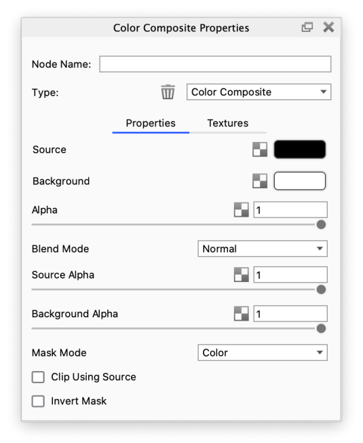The height and width of the screenshot is (443, 363).
Task: Open the black Source color swatch
Action: coord(300,149)
